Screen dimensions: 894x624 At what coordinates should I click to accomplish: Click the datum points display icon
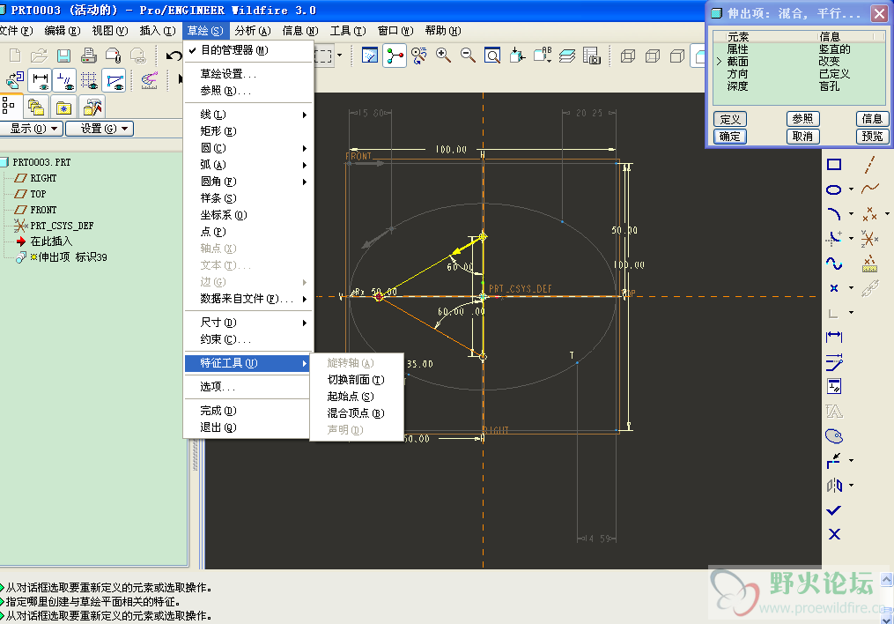click(869, 214)
